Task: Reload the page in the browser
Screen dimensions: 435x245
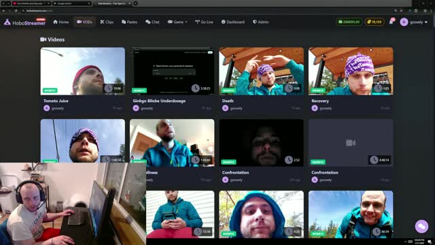Action: (16, 11)
